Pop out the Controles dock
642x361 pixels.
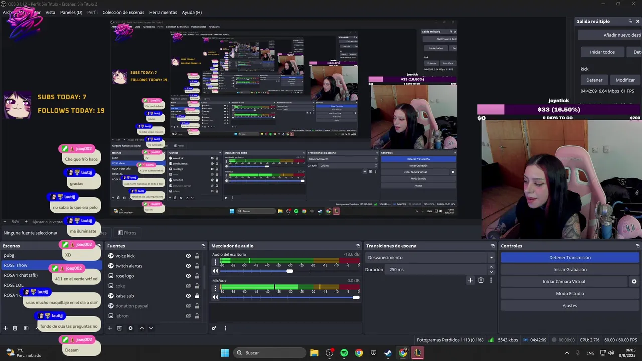[x=638, y=246]
